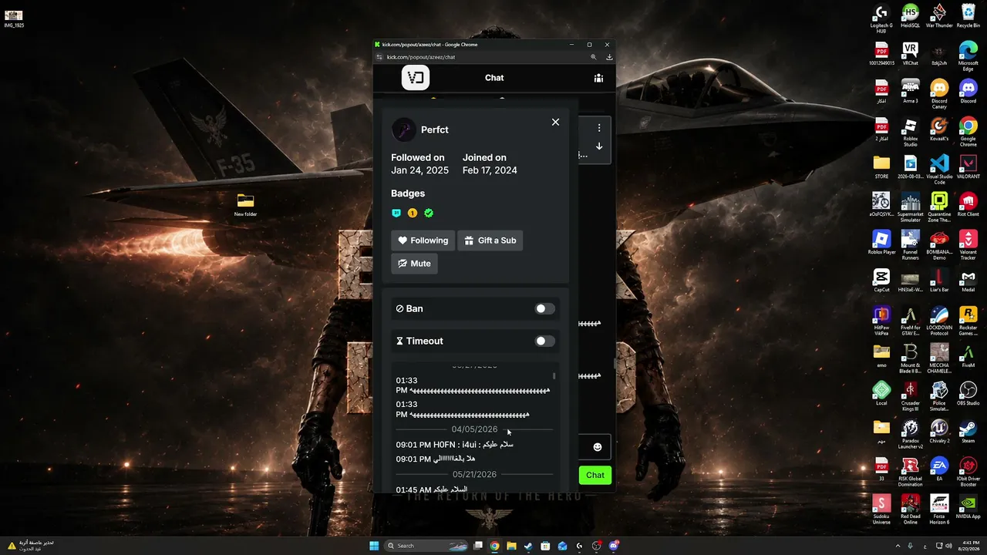The width and height of the screenshot is (987, 555).
Task: Gift a Sub to Perfct
Action: [x=490, y=240]
